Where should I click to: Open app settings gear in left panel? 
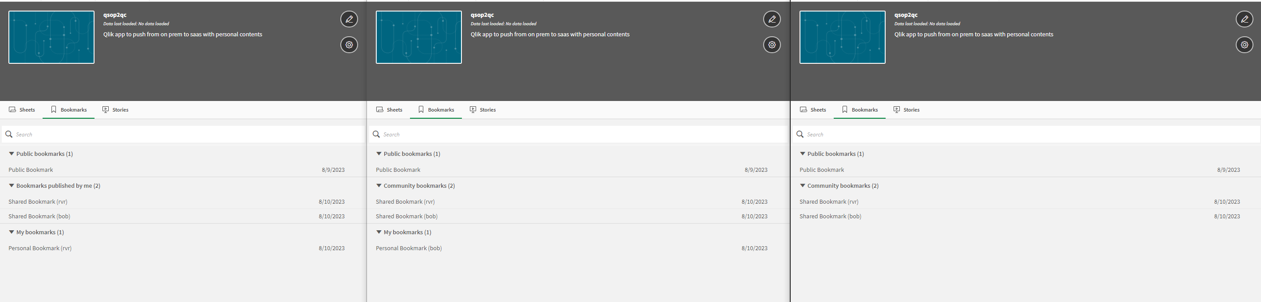[349, 44]
